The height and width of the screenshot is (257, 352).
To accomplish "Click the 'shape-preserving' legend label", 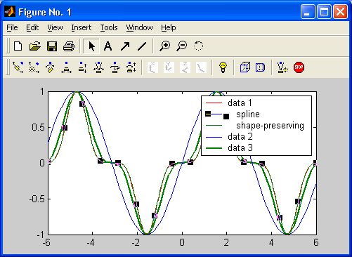I will tap(270, 126).
